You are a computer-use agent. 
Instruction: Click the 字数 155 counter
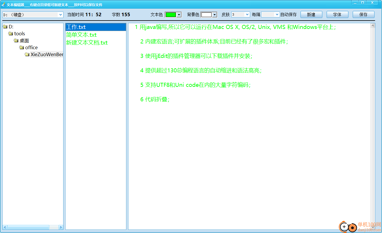point(121,14)
